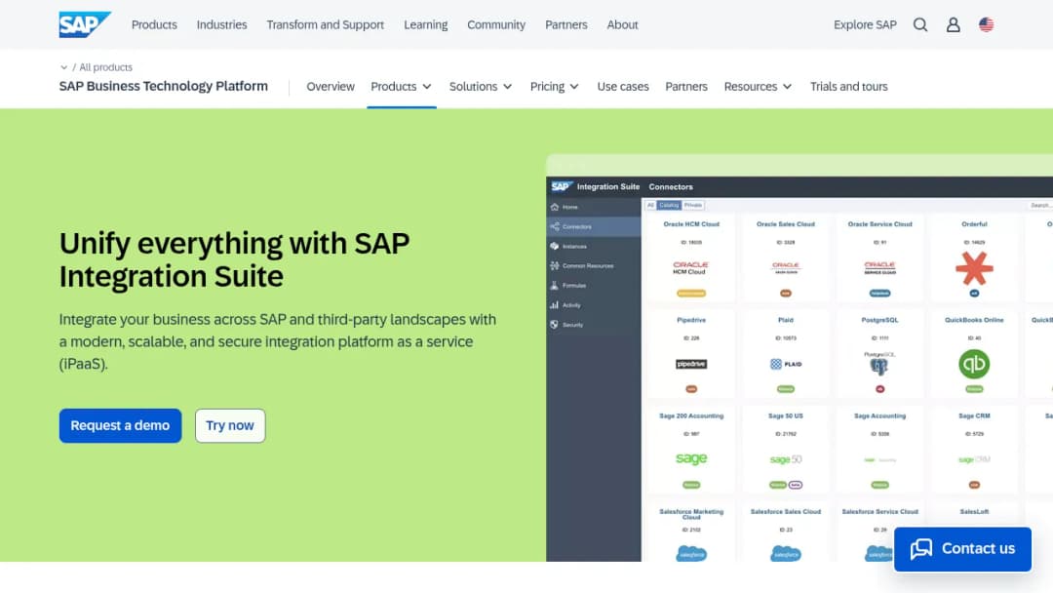This screenshot has height=593, width=1053.
Task: Open the Industries top menu
Action: 221,24
